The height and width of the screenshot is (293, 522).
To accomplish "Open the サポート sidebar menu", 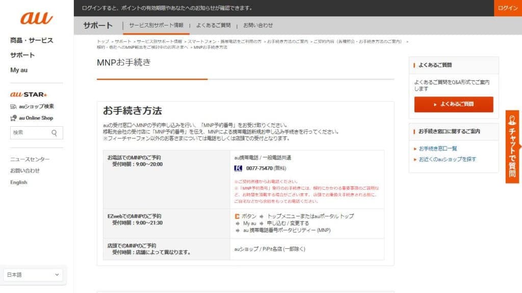I will 22,55.
